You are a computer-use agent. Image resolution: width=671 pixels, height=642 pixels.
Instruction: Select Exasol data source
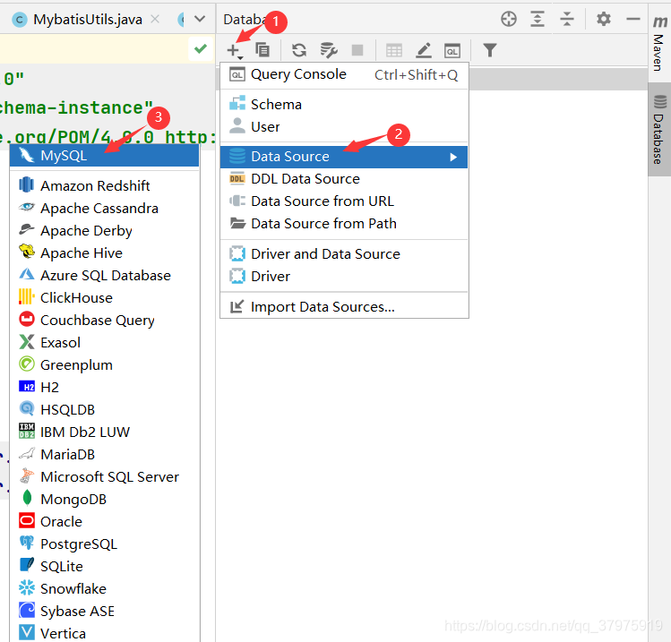[105, 343]
